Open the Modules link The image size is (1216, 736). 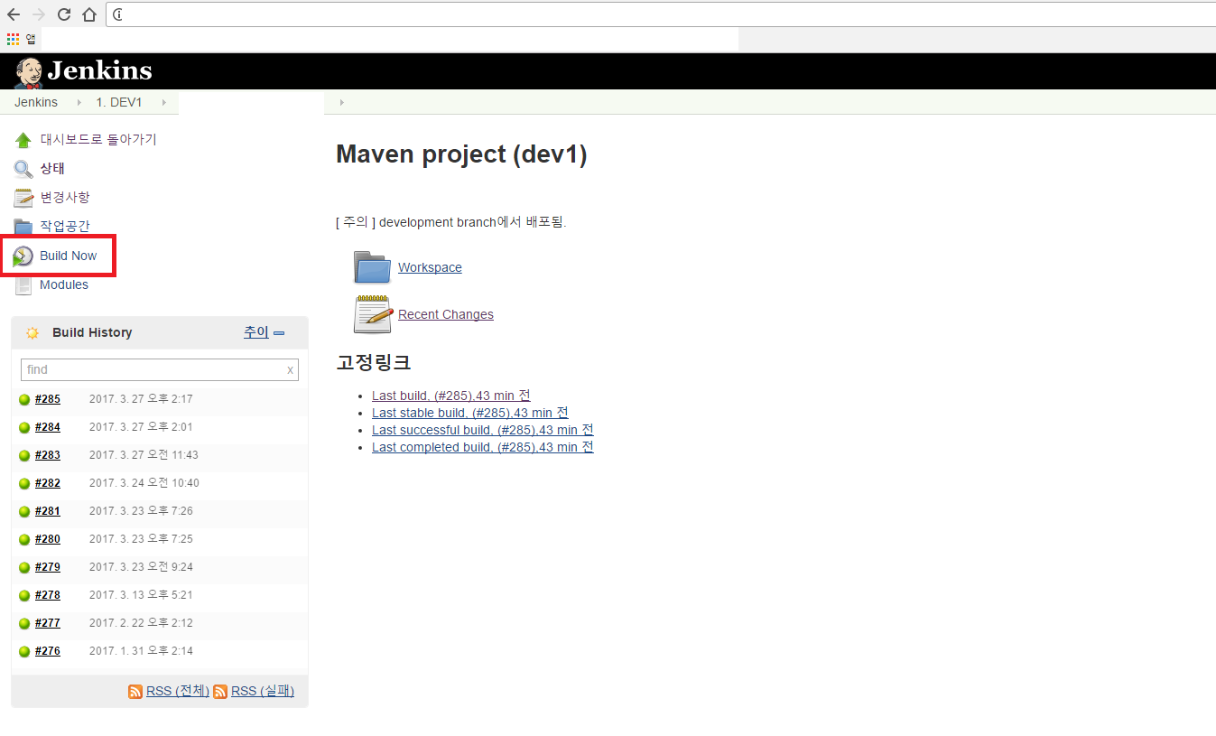[64, 284]
